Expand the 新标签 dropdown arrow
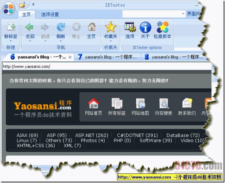The height and width of the screenshot is (183, 225). 11,41
